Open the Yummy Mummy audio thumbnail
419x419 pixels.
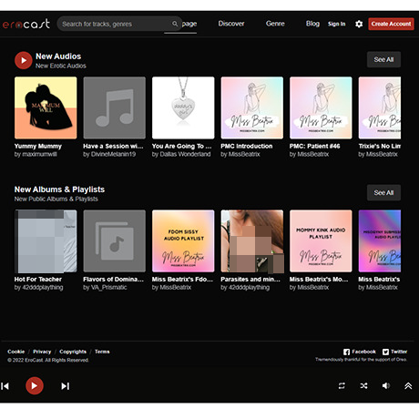point(46,107)
